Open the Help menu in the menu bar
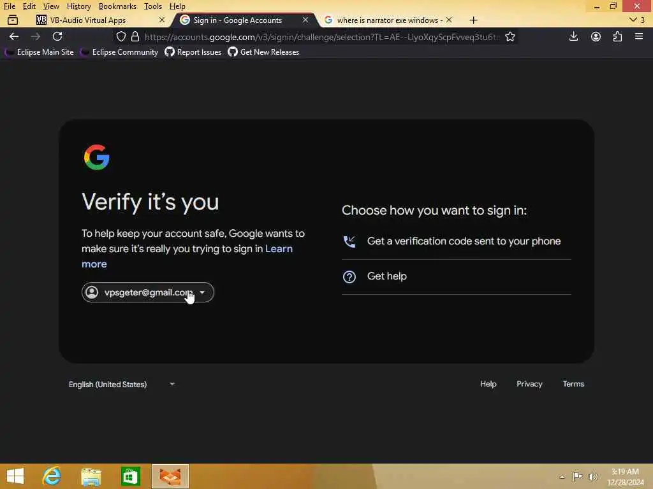The height and width of the screenshot is (489, 653). click(177, 6)
